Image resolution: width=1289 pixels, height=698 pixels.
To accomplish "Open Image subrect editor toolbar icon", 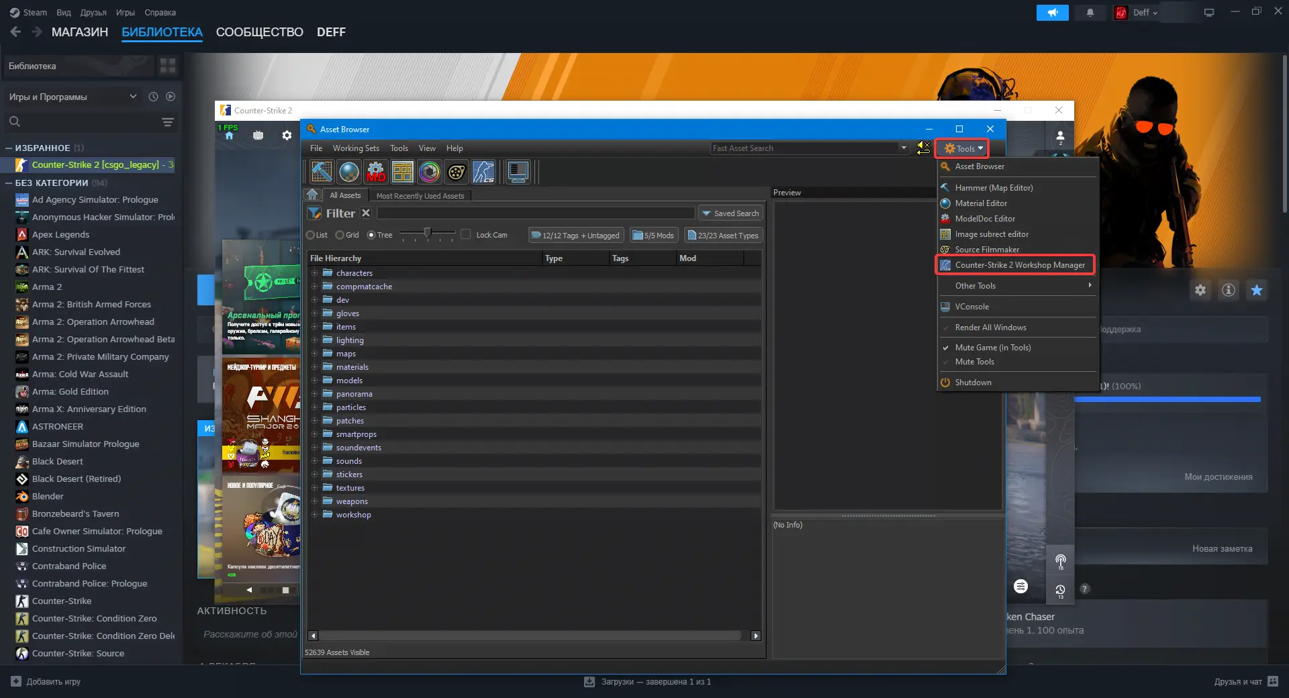I will [x=403, y=172].
